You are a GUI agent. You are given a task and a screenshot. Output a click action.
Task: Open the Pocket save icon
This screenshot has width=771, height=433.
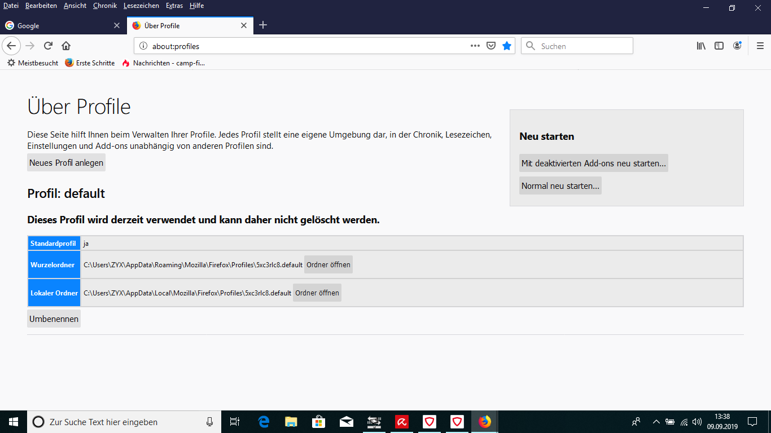tap(491, 46)
